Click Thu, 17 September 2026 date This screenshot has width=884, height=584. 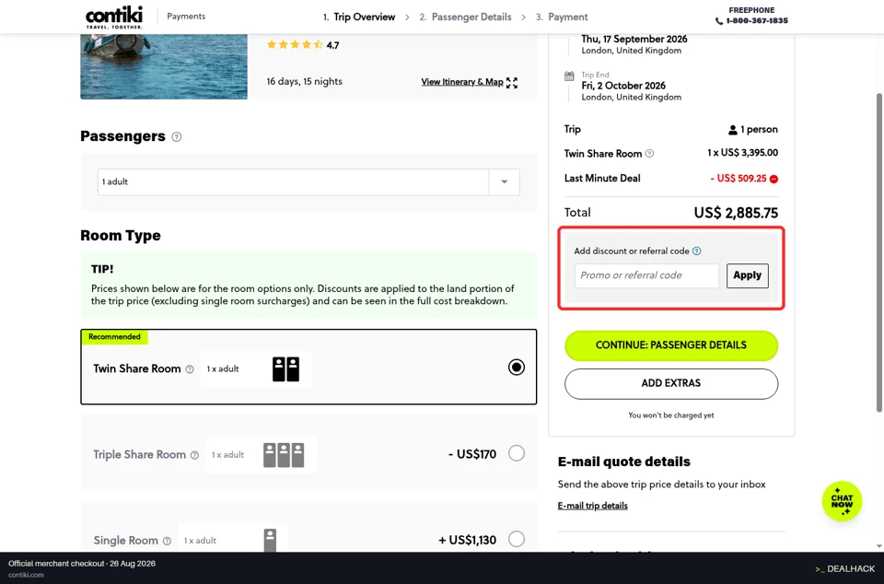click(x=634, y=39)
